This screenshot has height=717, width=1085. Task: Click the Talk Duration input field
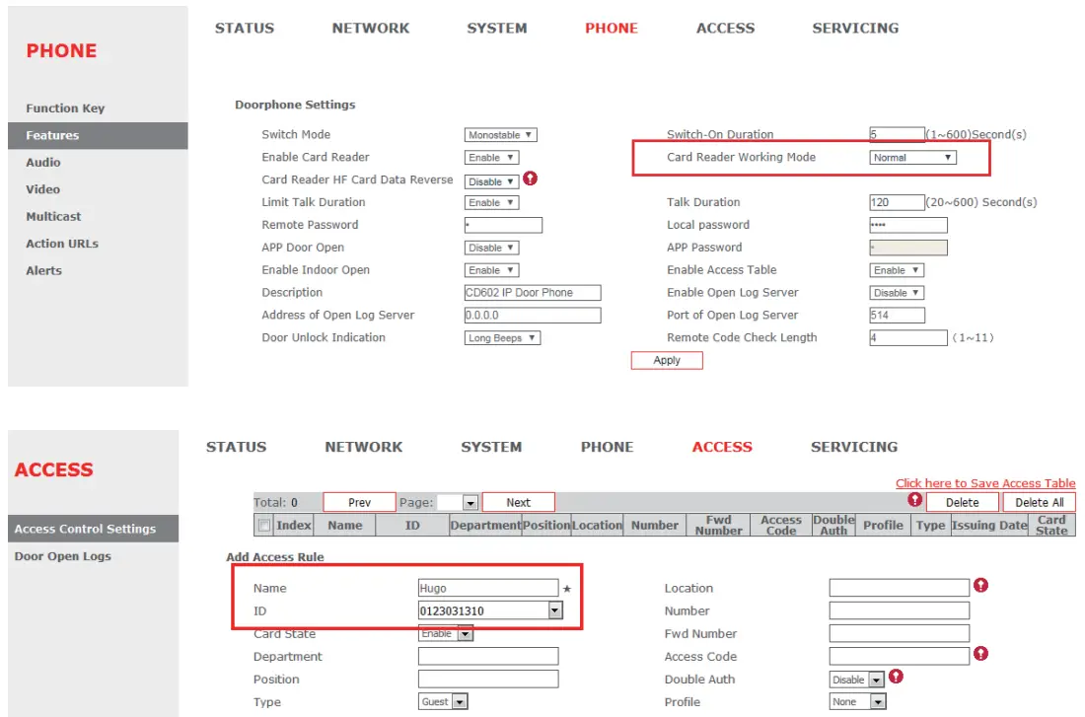point(897,202)
